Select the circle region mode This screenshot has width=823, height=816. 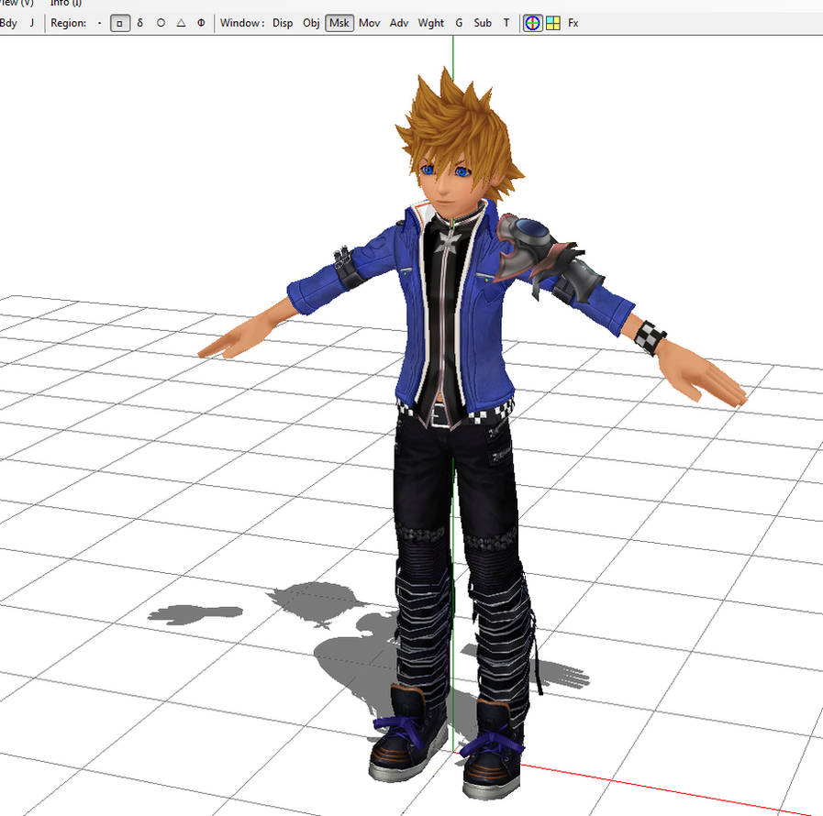click(x=161, y=23)
